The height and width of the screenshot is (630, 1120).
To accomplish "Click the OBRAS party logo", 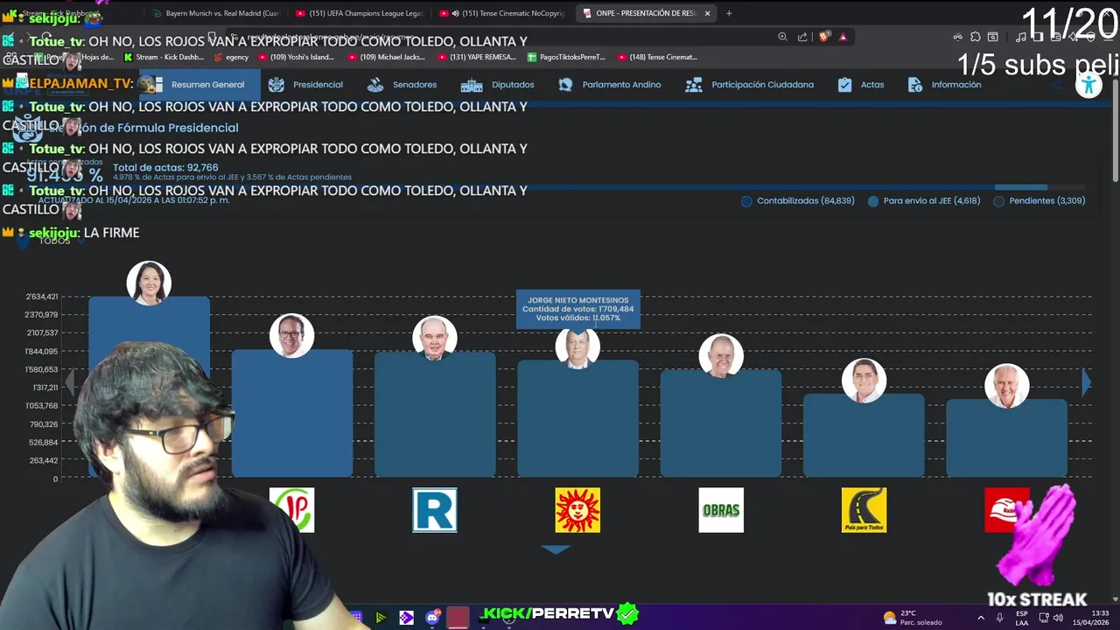I will [721, 510].
